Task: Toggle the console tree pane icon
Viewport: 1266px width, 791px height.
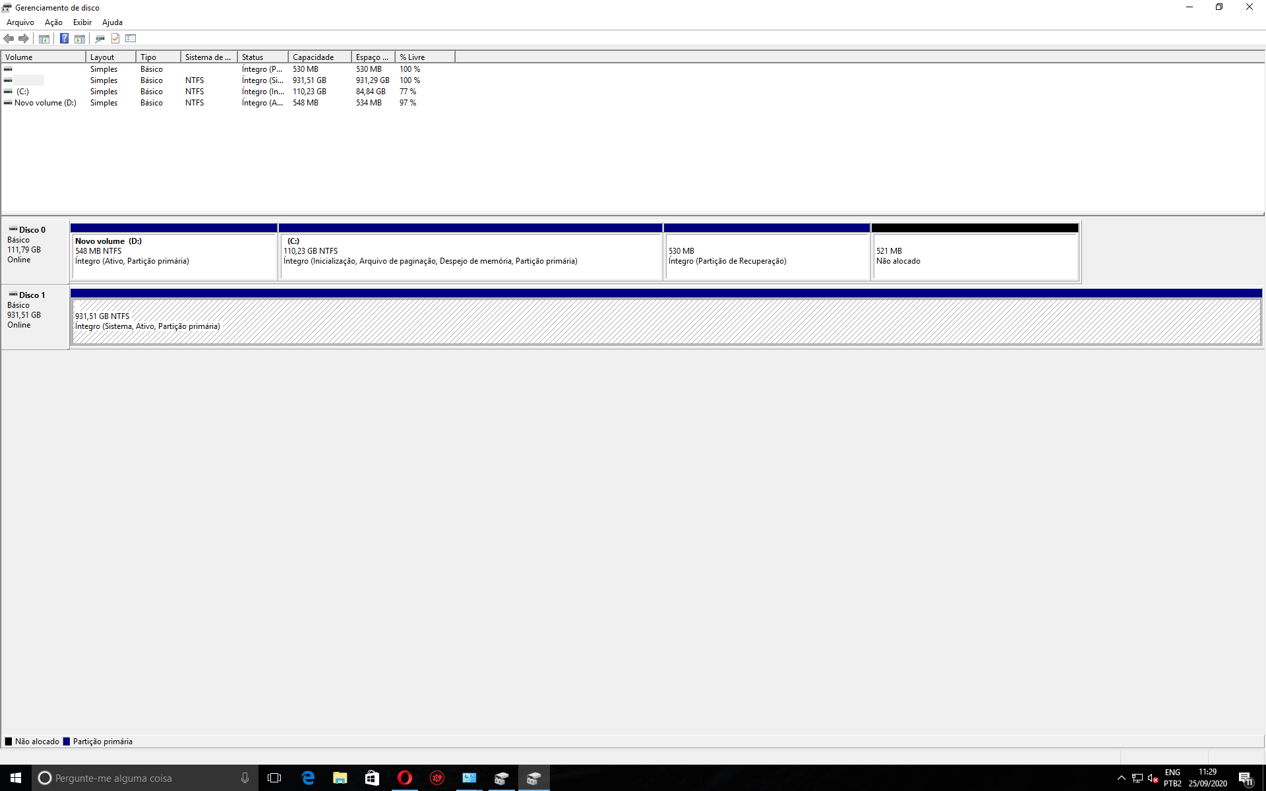Action: 44,39
